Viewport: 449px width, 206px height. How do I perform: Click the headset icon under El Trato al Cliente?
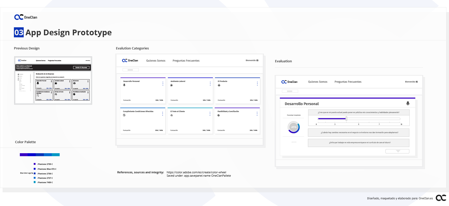tap(171, 115)
